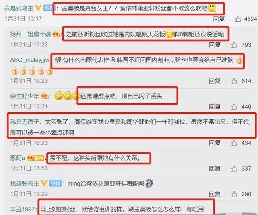Click the 铁粉 badge next to 葱阿a

point(39,158)
